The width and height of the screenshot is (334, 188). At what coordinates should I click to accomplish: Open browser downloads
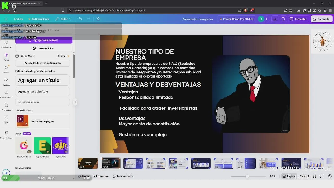point(299,10)
